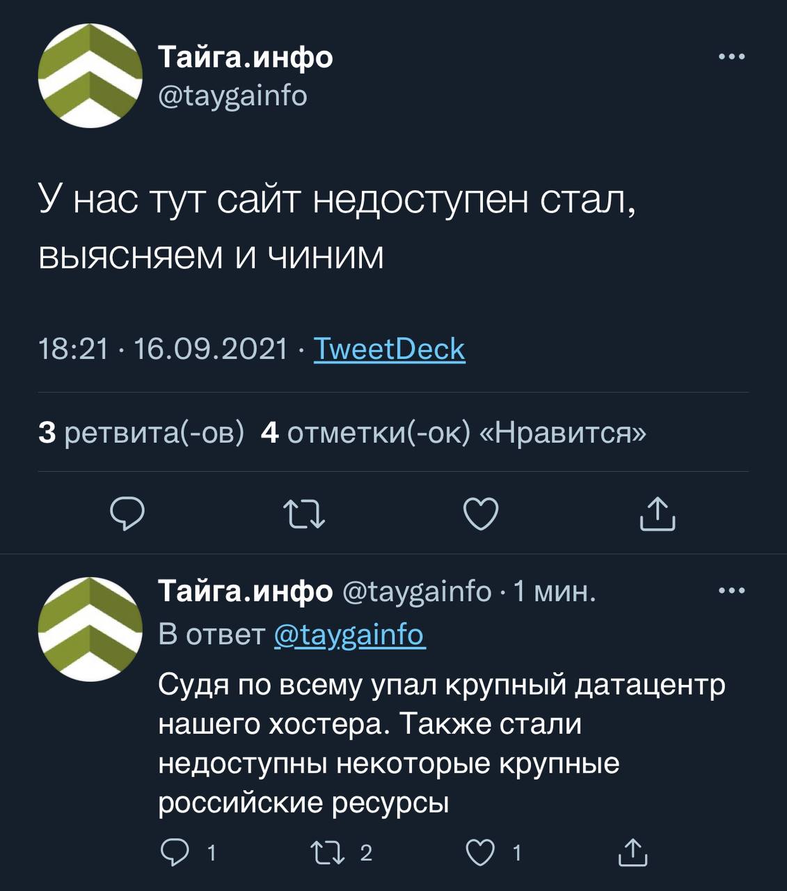The height and width of the screenshot is (891, 787).
Task: Retweet the main tweet about the site outage
Action: 305,515
